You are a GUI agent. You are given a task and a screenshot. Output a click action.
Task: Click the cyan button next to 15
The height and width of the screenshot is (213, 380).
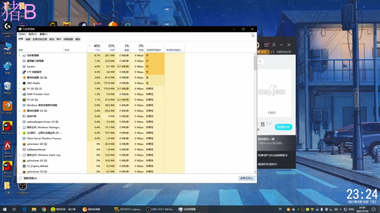[283, 127]
